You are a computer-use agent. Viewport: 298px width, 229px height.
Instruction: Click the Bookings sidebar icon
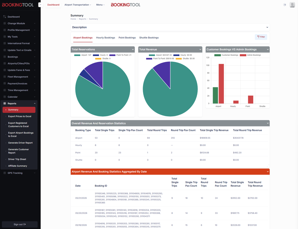click(5, 57)
